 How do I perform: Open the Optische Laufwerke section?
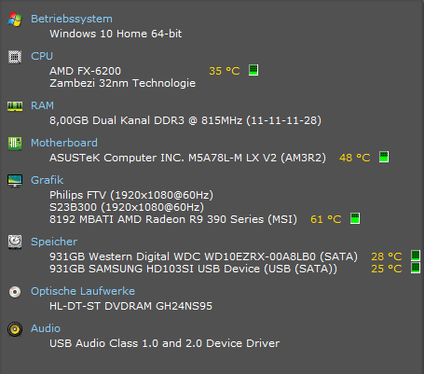click(83, 291)
